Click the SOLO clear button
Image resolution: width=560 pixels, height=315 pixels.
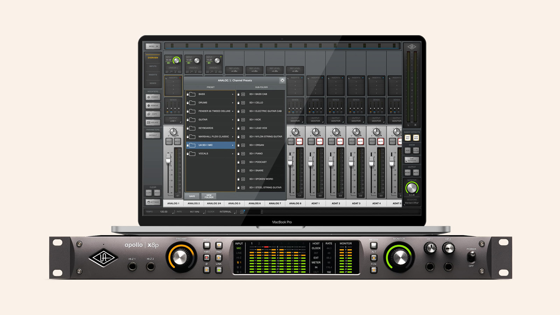coord(157,193)
